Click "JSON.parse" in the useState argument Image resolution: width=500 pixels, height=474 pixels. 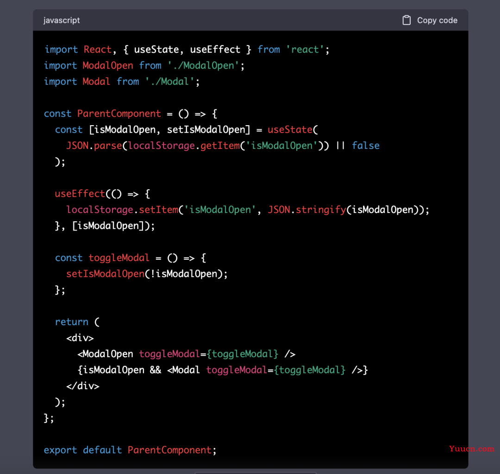click(x=94, y=146)
